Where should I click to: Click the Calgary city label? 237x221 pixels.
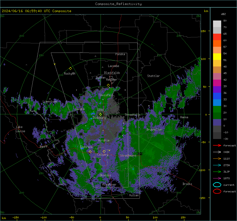pyautogui.click(x=103, y=155)
